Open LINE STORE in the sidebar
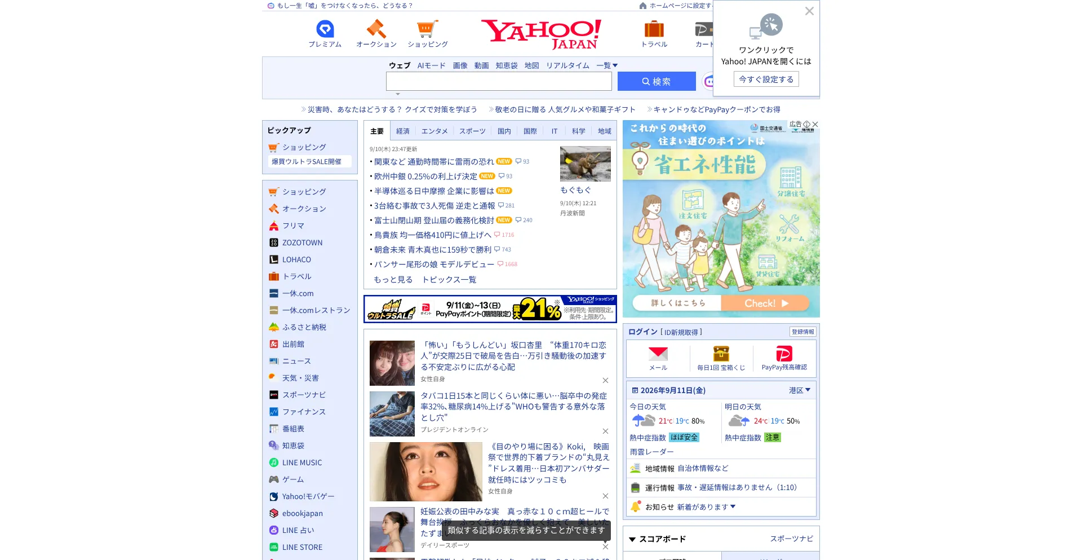Screen dimensions: 1082x560 (x=302, y=547)
